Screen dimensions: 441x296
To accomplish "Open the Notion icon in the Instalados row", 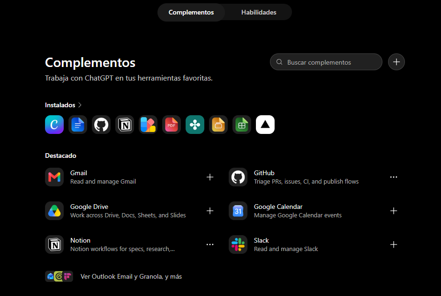I will point(125,125).
